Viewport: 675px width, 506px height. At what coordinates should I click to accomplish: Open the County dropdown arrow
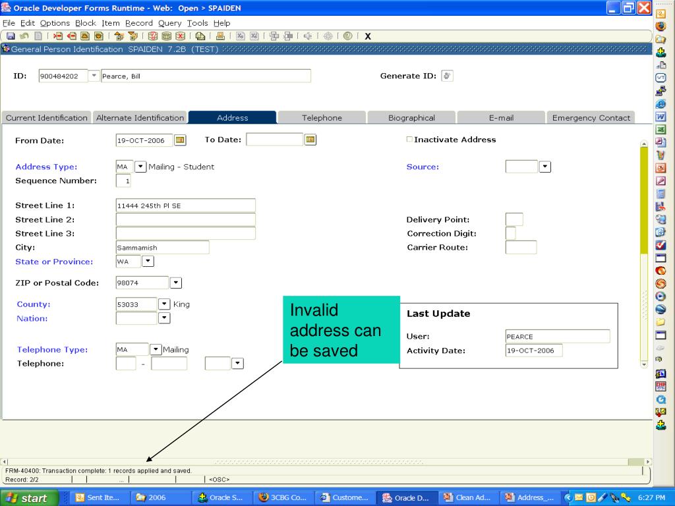164,304
